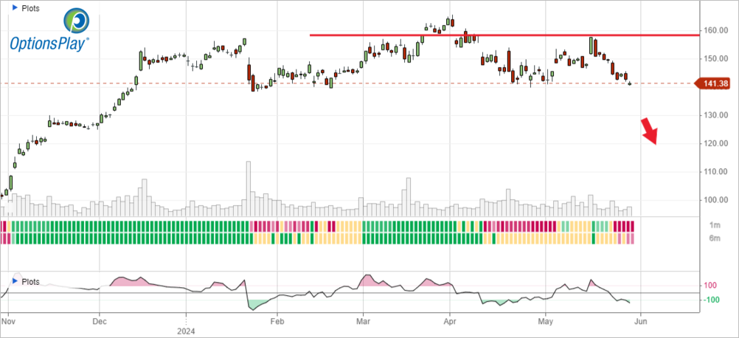Click the May date axis label
The width and height of the screenshot is (739, 338).
click(x=545, y=320)
